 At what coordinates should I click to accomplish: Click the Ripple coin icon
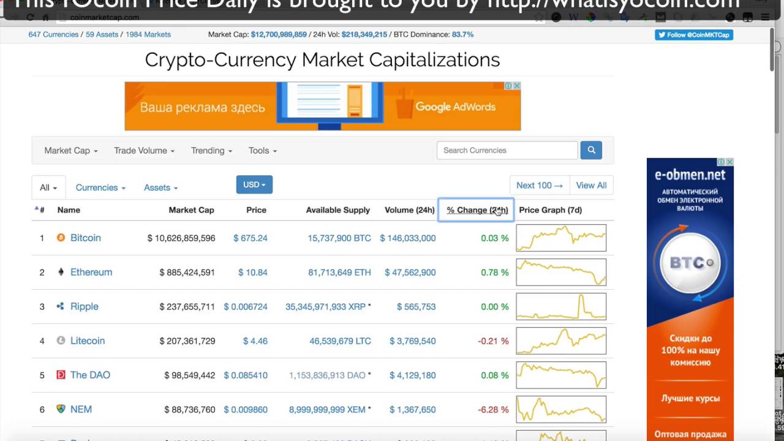(61, 306)
